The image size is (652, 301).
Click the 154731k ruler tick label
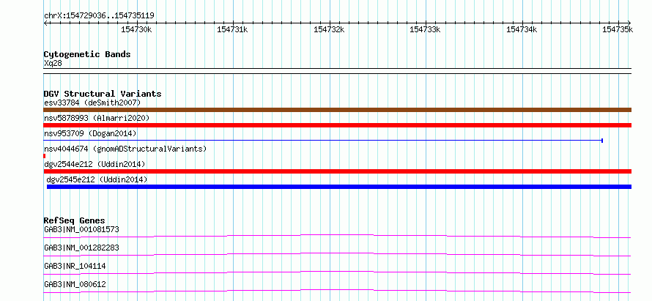point(232,29)
